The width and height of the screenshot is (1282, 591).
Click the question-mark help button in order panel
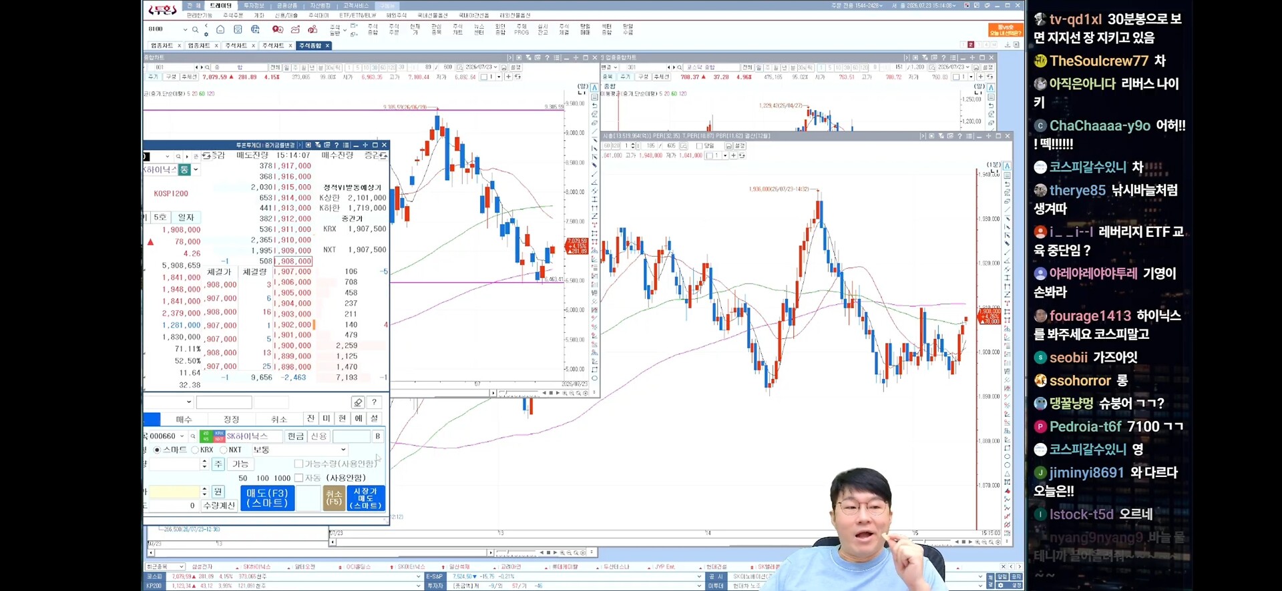click(374, 402)
